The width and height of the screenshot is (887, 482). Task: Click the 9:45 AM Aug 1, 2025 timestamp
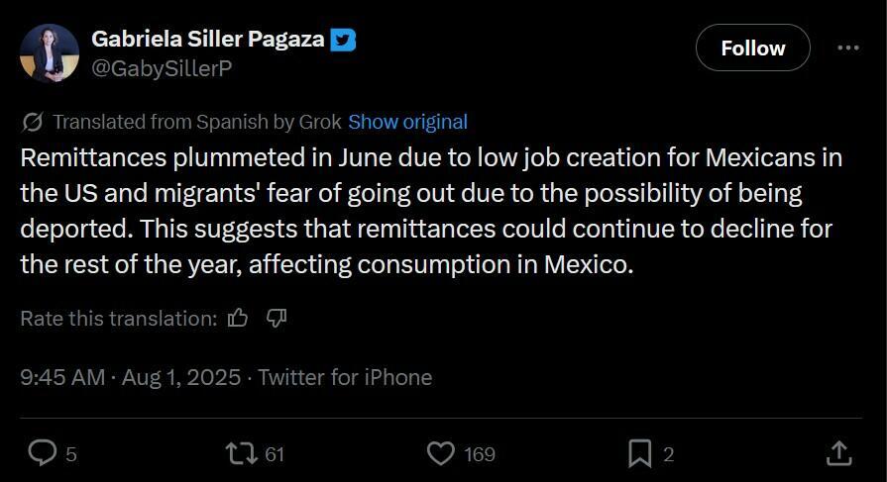(131, 377)
